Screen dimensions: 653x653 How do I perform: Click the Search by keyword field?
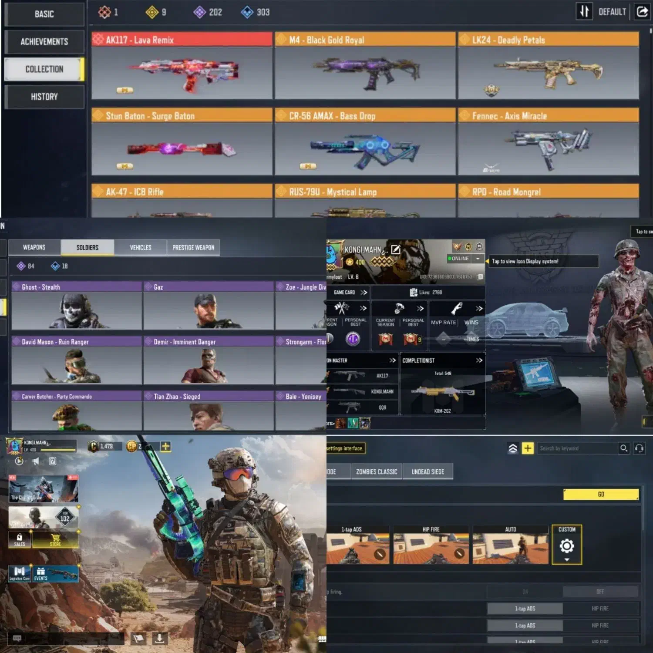(x=578, y=448)
